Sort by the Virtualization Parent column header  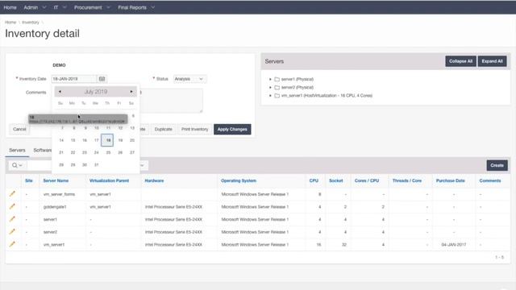point(110,180)
